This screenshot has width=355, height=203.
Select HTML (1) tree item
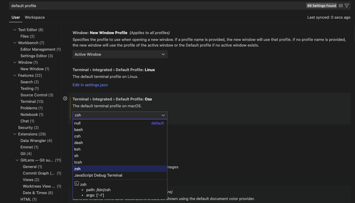28,199
